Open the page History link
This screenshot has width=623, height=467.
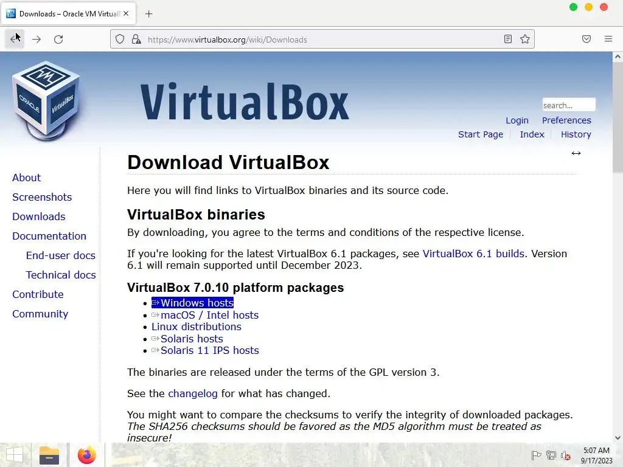point(576,134)
